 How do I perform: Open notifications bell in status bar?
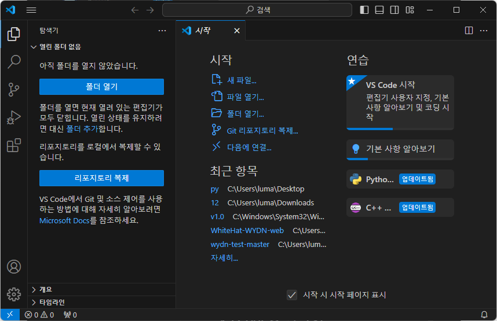[484, 315]
